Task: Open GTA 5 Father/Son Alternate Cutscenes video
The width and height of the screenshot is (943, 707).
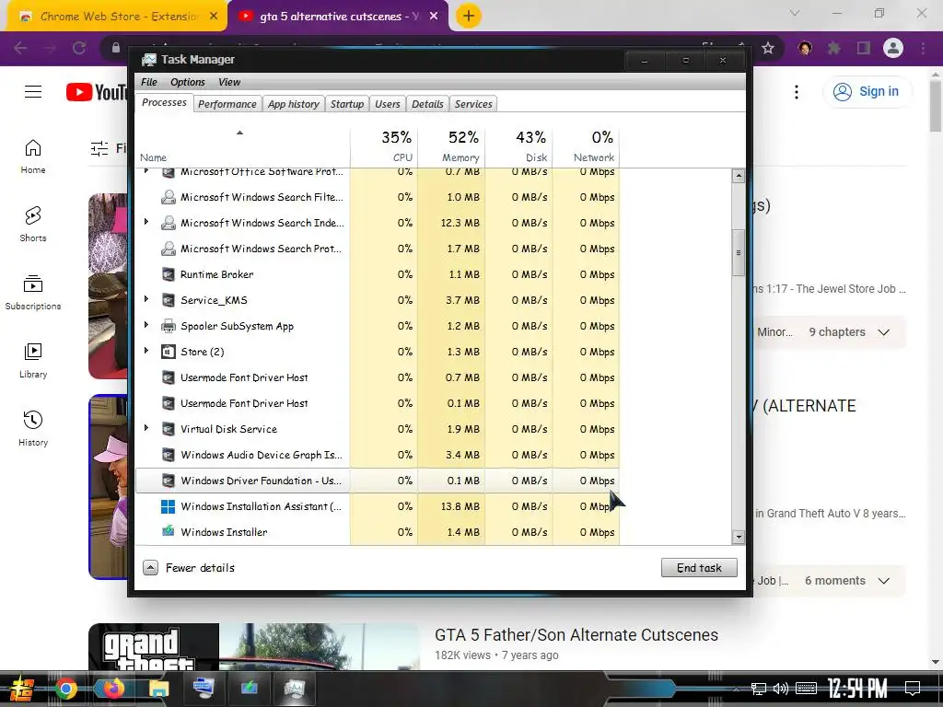Action: (576, 635)
